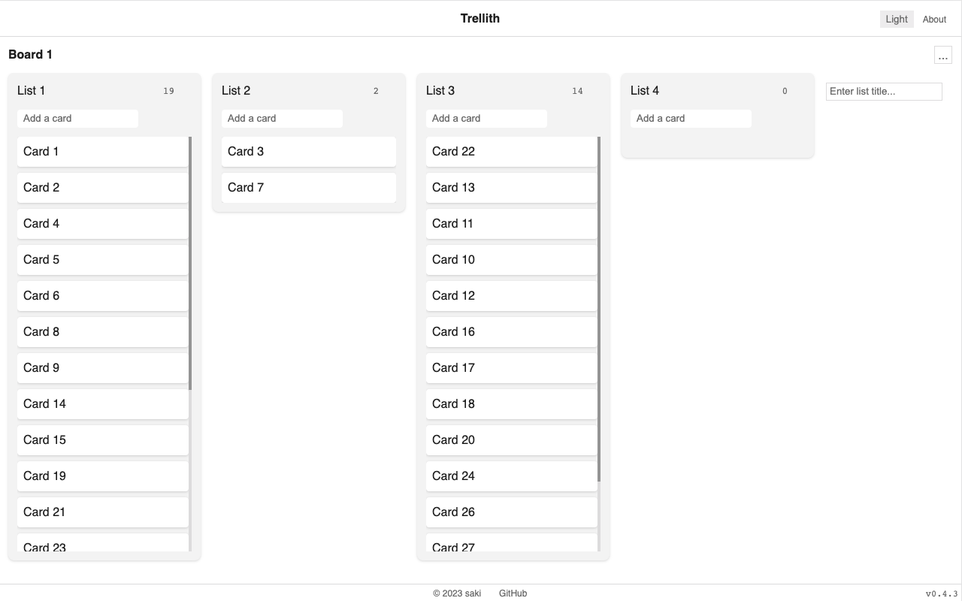Click the Add a card field in List 3
Screen dimensions: 962x601
486,119
